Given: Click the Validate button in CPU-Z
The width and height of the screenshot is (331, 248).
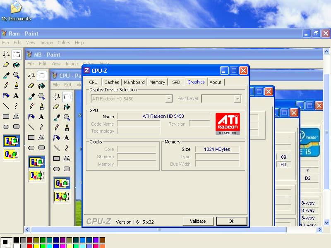Looking at the screenshot, I should 198,221.
